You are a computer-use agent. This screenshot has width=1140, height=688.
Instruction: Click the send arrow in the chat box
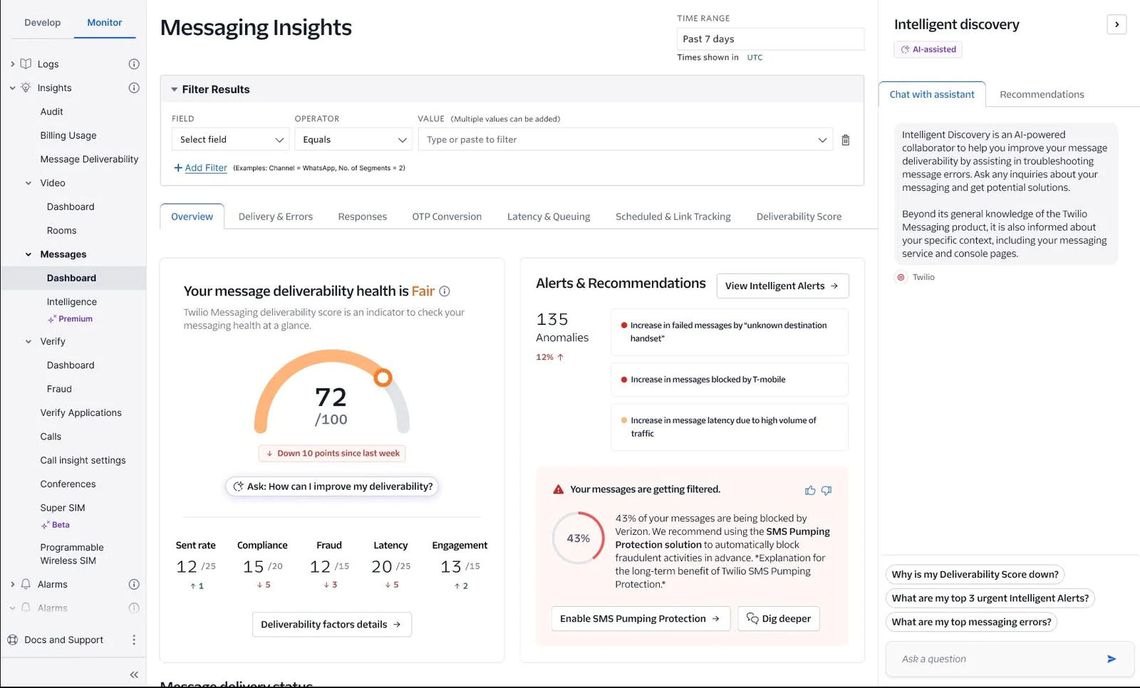coord(1111,659)
